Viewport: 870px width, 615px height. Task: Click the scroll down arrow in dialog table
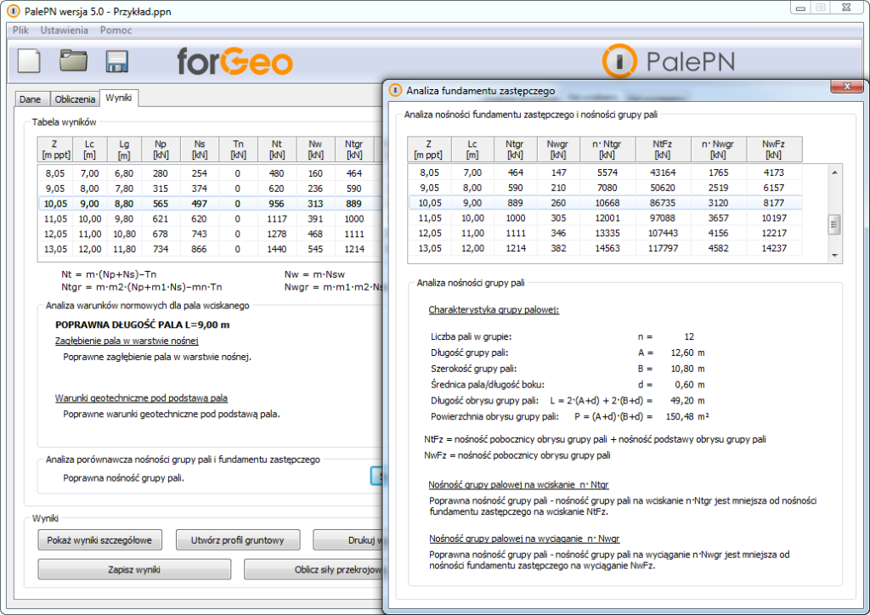(x=834, y=256)
